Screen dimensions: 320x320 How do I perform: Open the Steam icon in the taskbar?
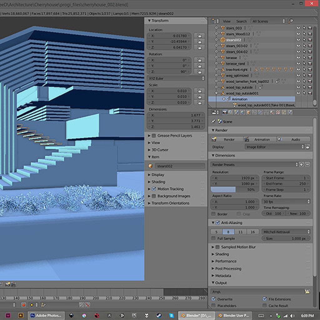coord(159,315)
